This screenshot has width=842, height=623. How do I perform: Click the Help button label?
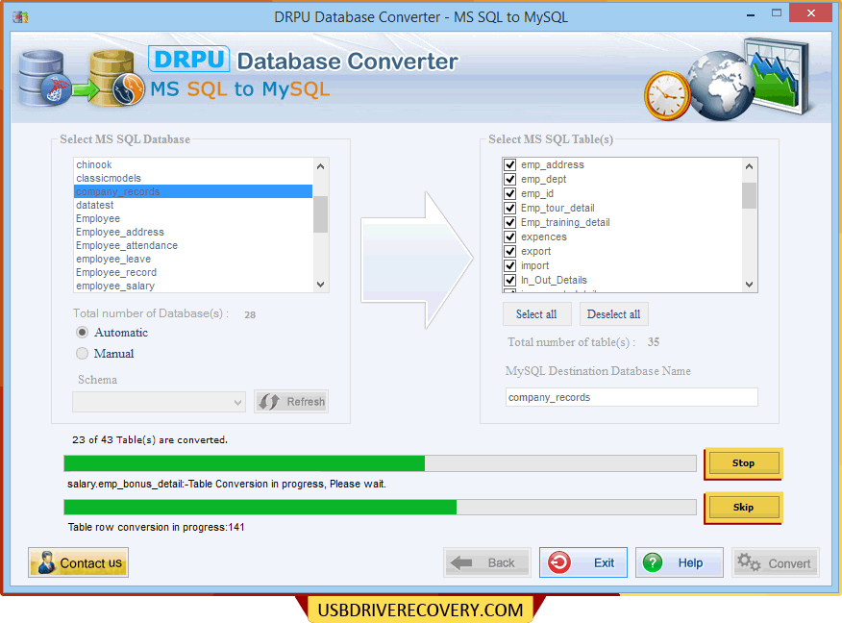pos(690,562)
